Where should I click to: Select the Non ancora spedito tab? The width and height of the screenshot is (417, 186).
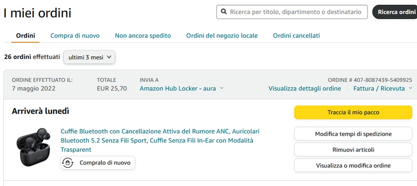click(x=143, y=36)
